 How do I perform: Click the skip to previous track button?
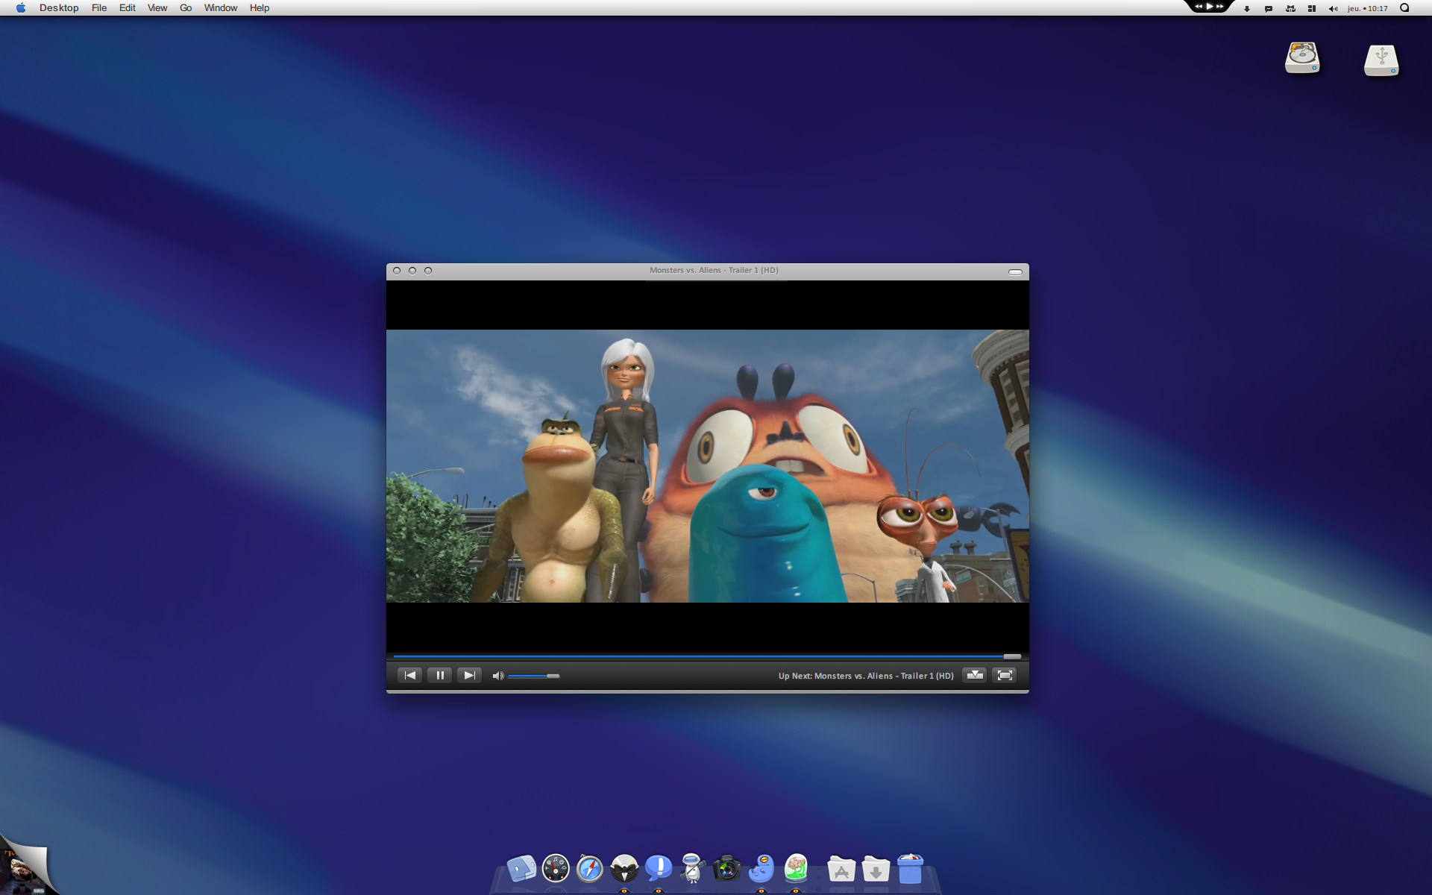(x=410, y=675)
